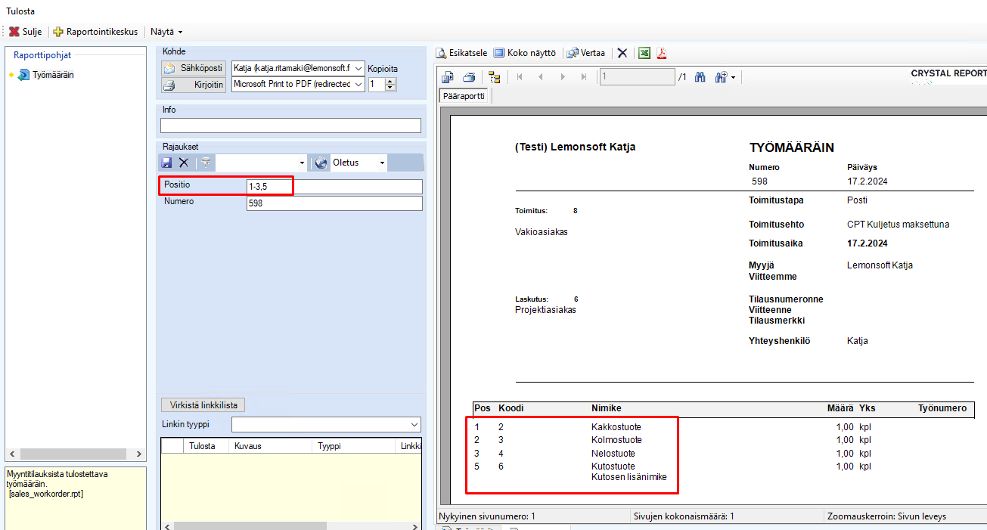Click the X icon next to Vertaa
987x530 pixels.
[622, 53]
